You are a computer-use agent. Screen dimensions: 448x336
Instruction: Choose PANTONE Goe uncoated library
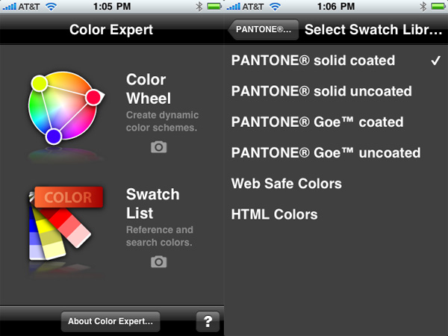point(326,153)
